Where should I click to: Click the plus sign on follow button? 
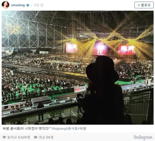(x=139, y=5)
